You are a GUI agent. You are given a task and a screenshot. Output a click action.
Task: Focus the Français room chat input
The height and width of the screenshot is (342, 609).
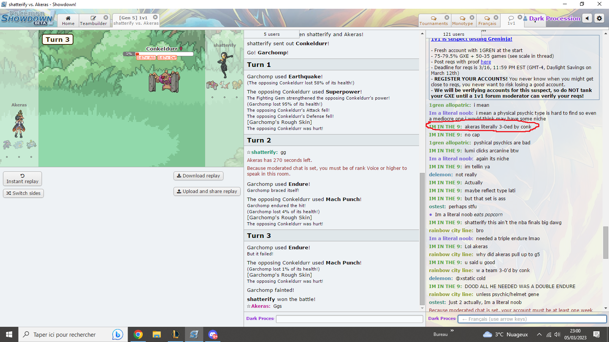pyautogui.click(x=532, y=319)
